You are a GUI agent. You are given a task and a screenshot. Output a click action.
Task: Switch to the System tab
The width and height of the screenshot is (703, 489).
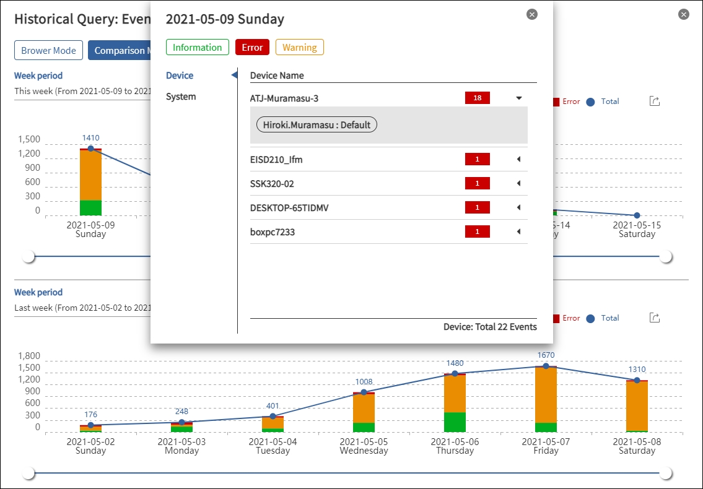[181, 97]
